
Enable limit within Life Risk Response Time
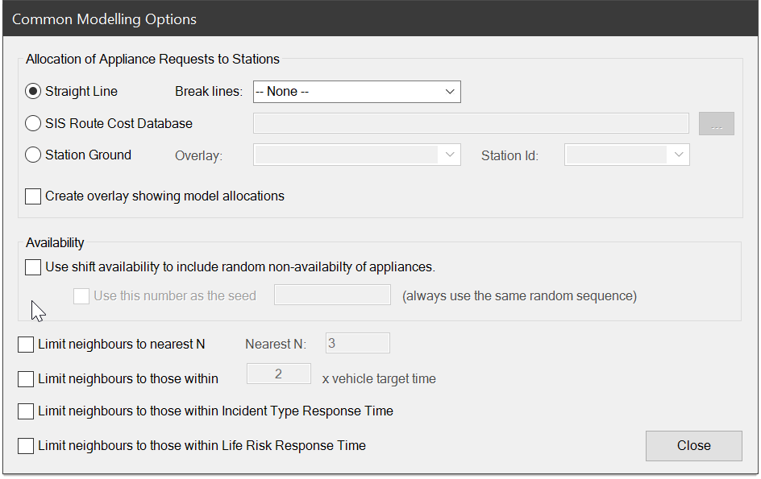pos(25,445)
